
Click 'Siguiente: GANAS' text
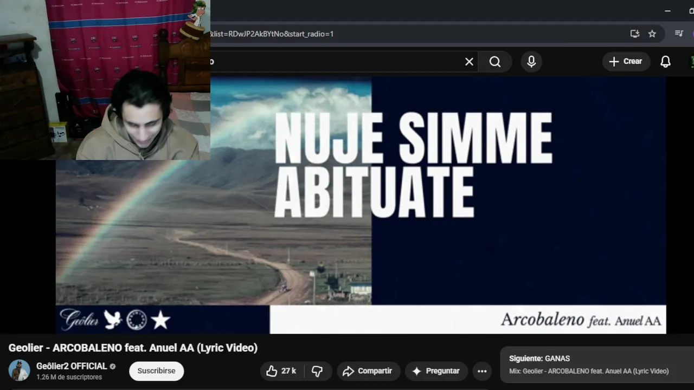coord(539,359)
